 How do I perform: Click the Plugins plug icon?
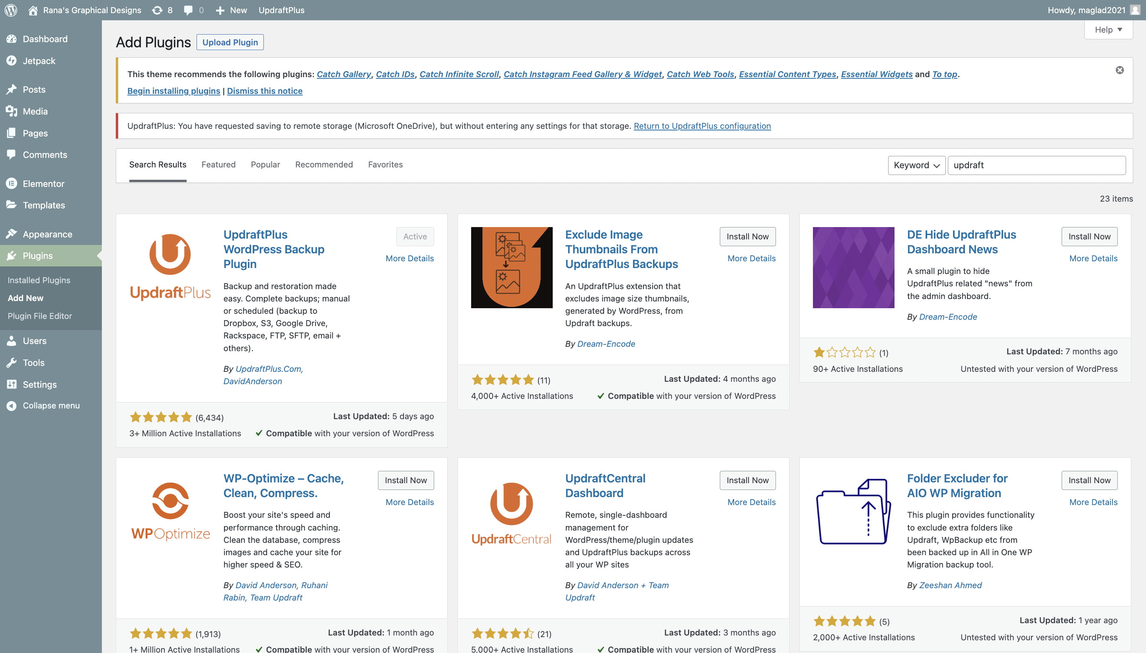tap(12, 256)
